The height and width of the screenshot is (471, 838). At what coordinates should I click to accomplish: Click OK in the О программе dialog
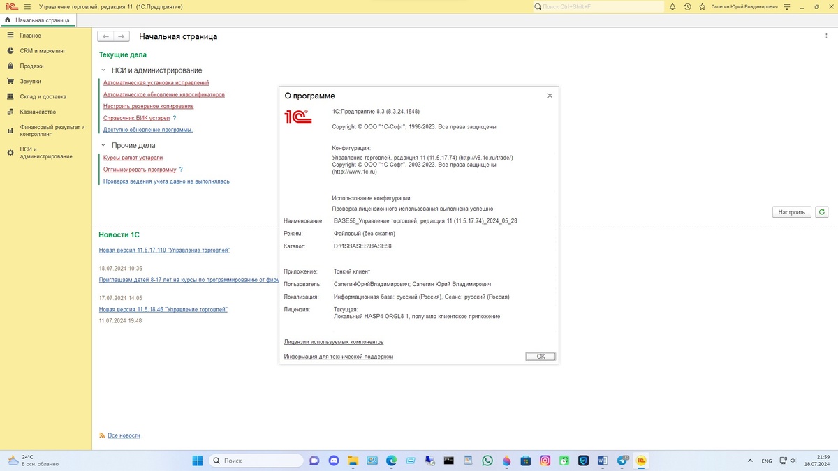click(541, 357)
